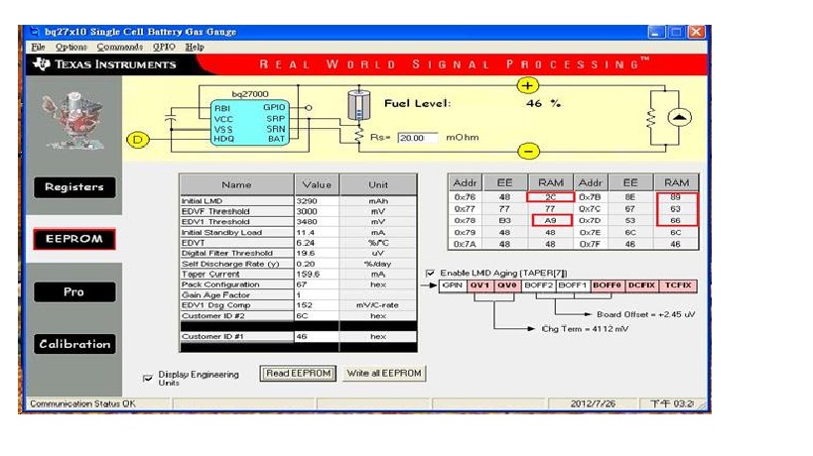
Task: Select the EDVF Threshold value 3000
Action: 317,211
